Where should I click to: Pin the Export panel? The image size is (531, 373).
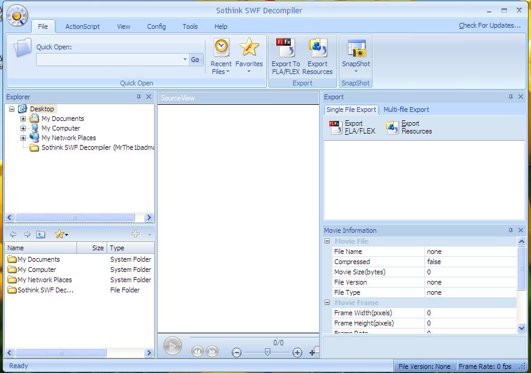[511, 97]
